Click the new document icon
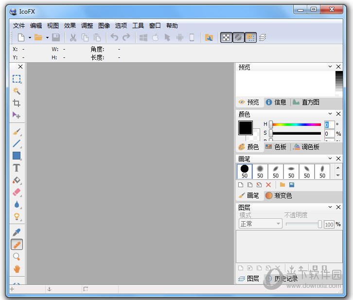Viewport: 353px width, 300px height. click(21, 37)
